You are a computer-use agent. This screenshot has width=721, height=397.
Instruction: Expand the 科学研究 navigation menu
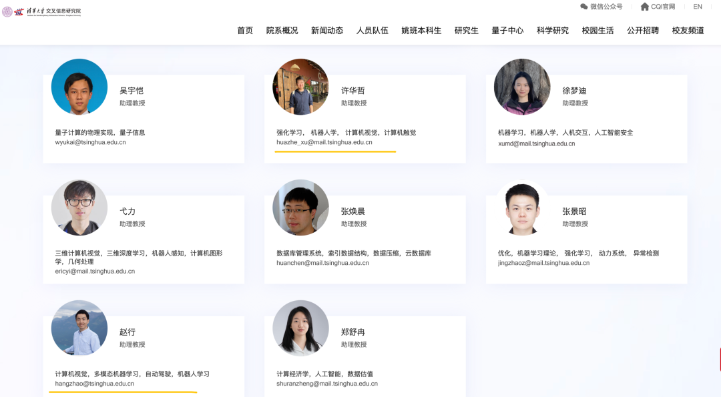click(x=552, y=31)
